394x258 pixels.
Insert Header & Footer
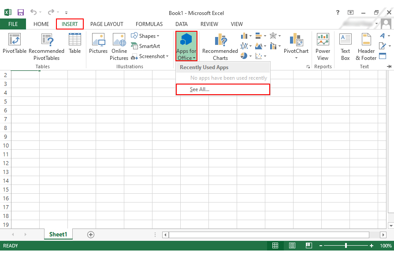(366, 47)
